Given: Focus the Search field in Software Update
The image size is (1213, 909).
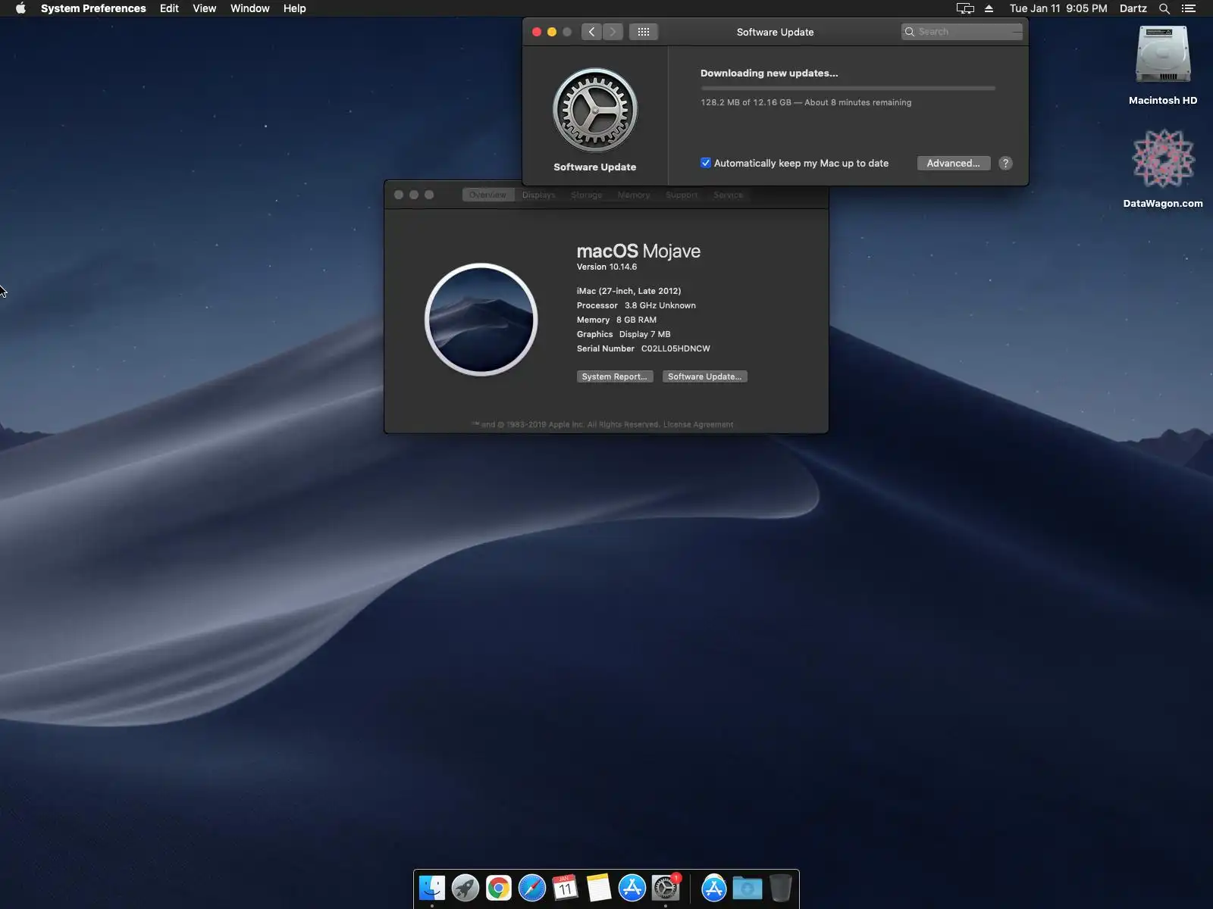Looking at the screenshot, I should point(962,32).
